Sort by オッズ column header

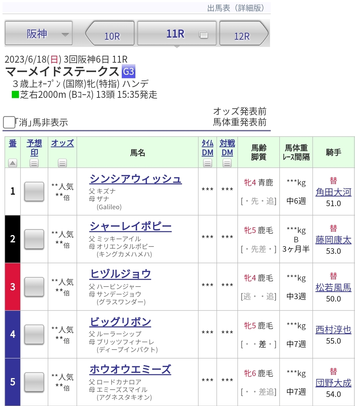(62, 143)
